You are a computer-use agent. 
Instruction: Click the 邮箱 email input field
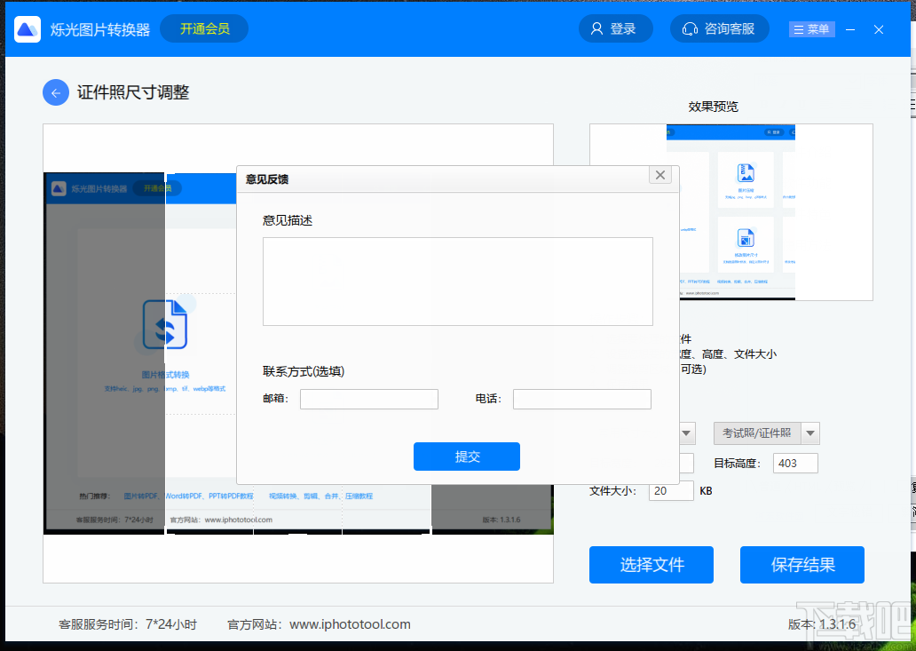[368, 399]
